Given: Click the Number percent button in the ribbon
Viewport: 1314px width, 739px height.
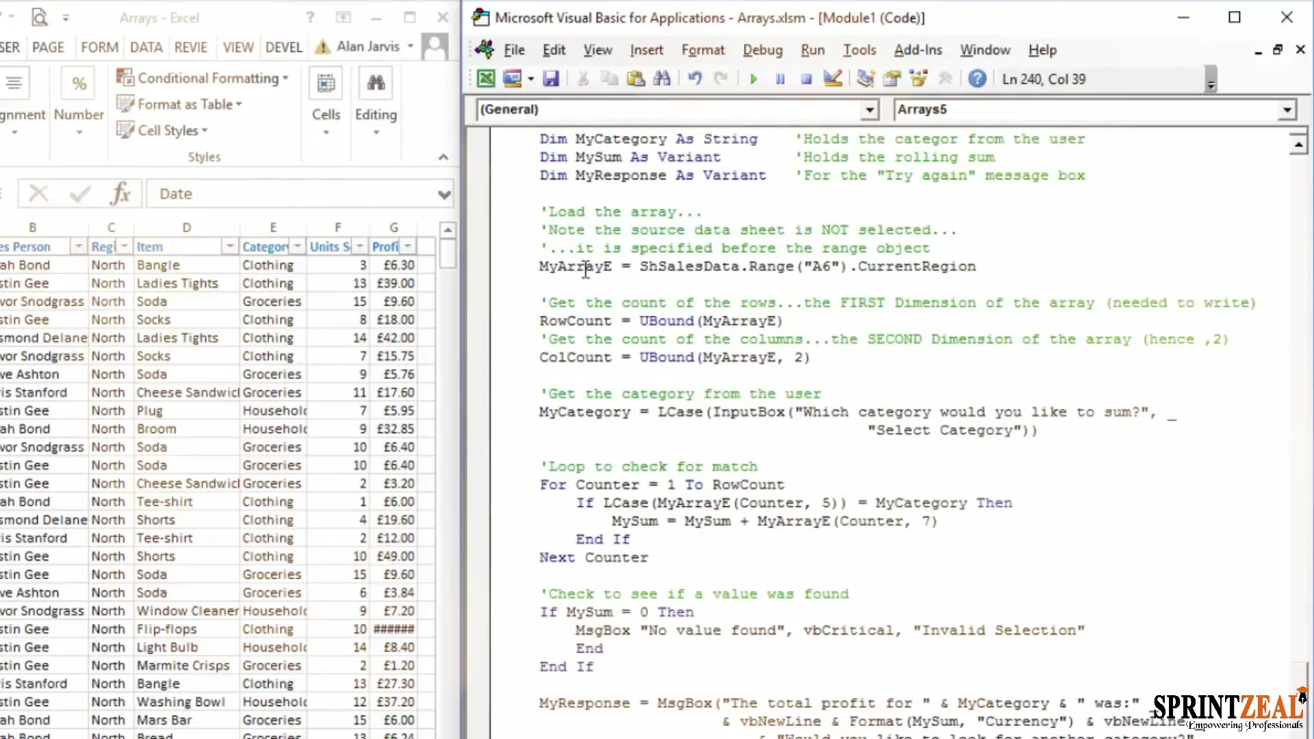Looking at the screenshot, I should (79, 101).
